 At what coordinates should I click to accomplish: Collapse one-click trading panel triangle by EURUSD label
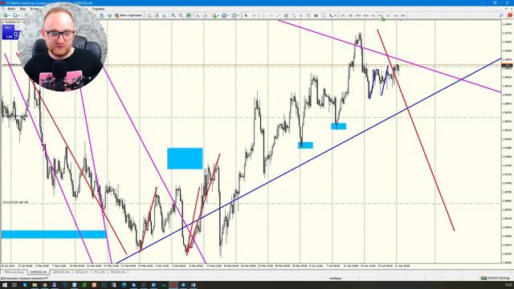click(x=3, y=22)
